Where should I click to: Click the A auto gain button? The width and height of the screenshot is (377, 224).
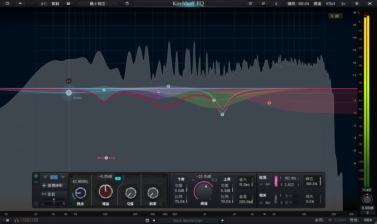click(x=276, y=4)
